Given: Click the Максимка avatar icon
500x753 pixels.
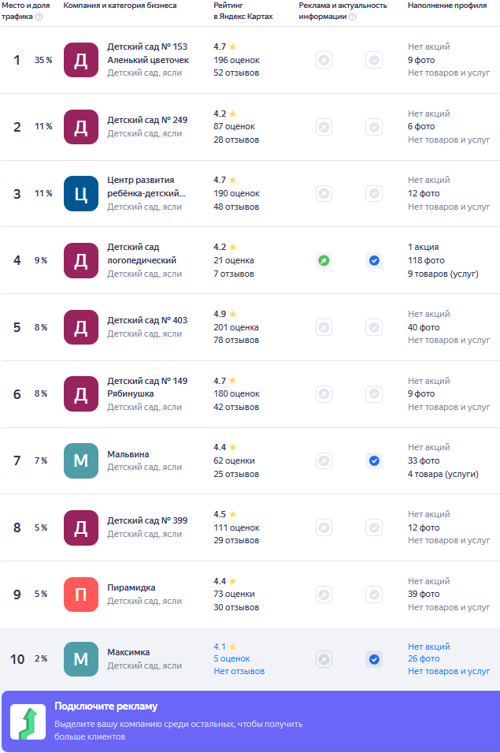Looking at the screenshot, I should [81, 659].
